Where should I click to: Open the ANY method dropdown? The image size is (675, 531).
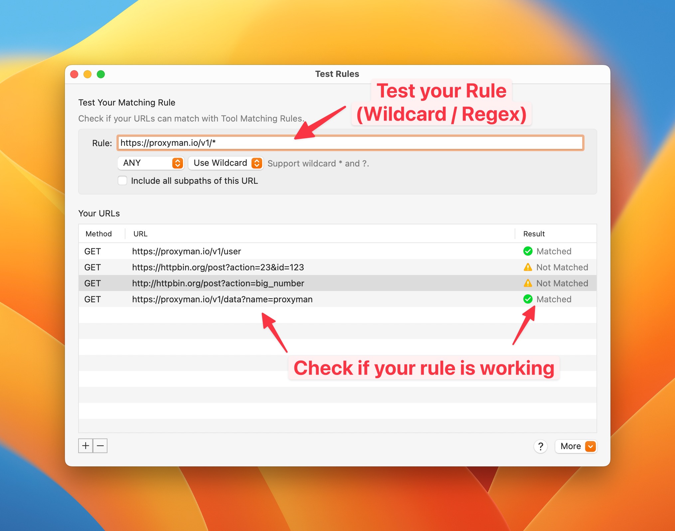pyautogui.click(x=151, y=163)
